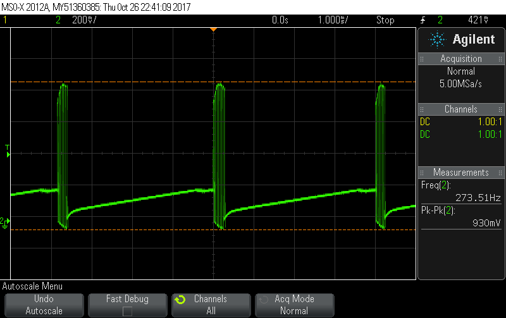Click the 421mV trigger level readout
The width and height of the screenshot is (506, 318).
478,20
